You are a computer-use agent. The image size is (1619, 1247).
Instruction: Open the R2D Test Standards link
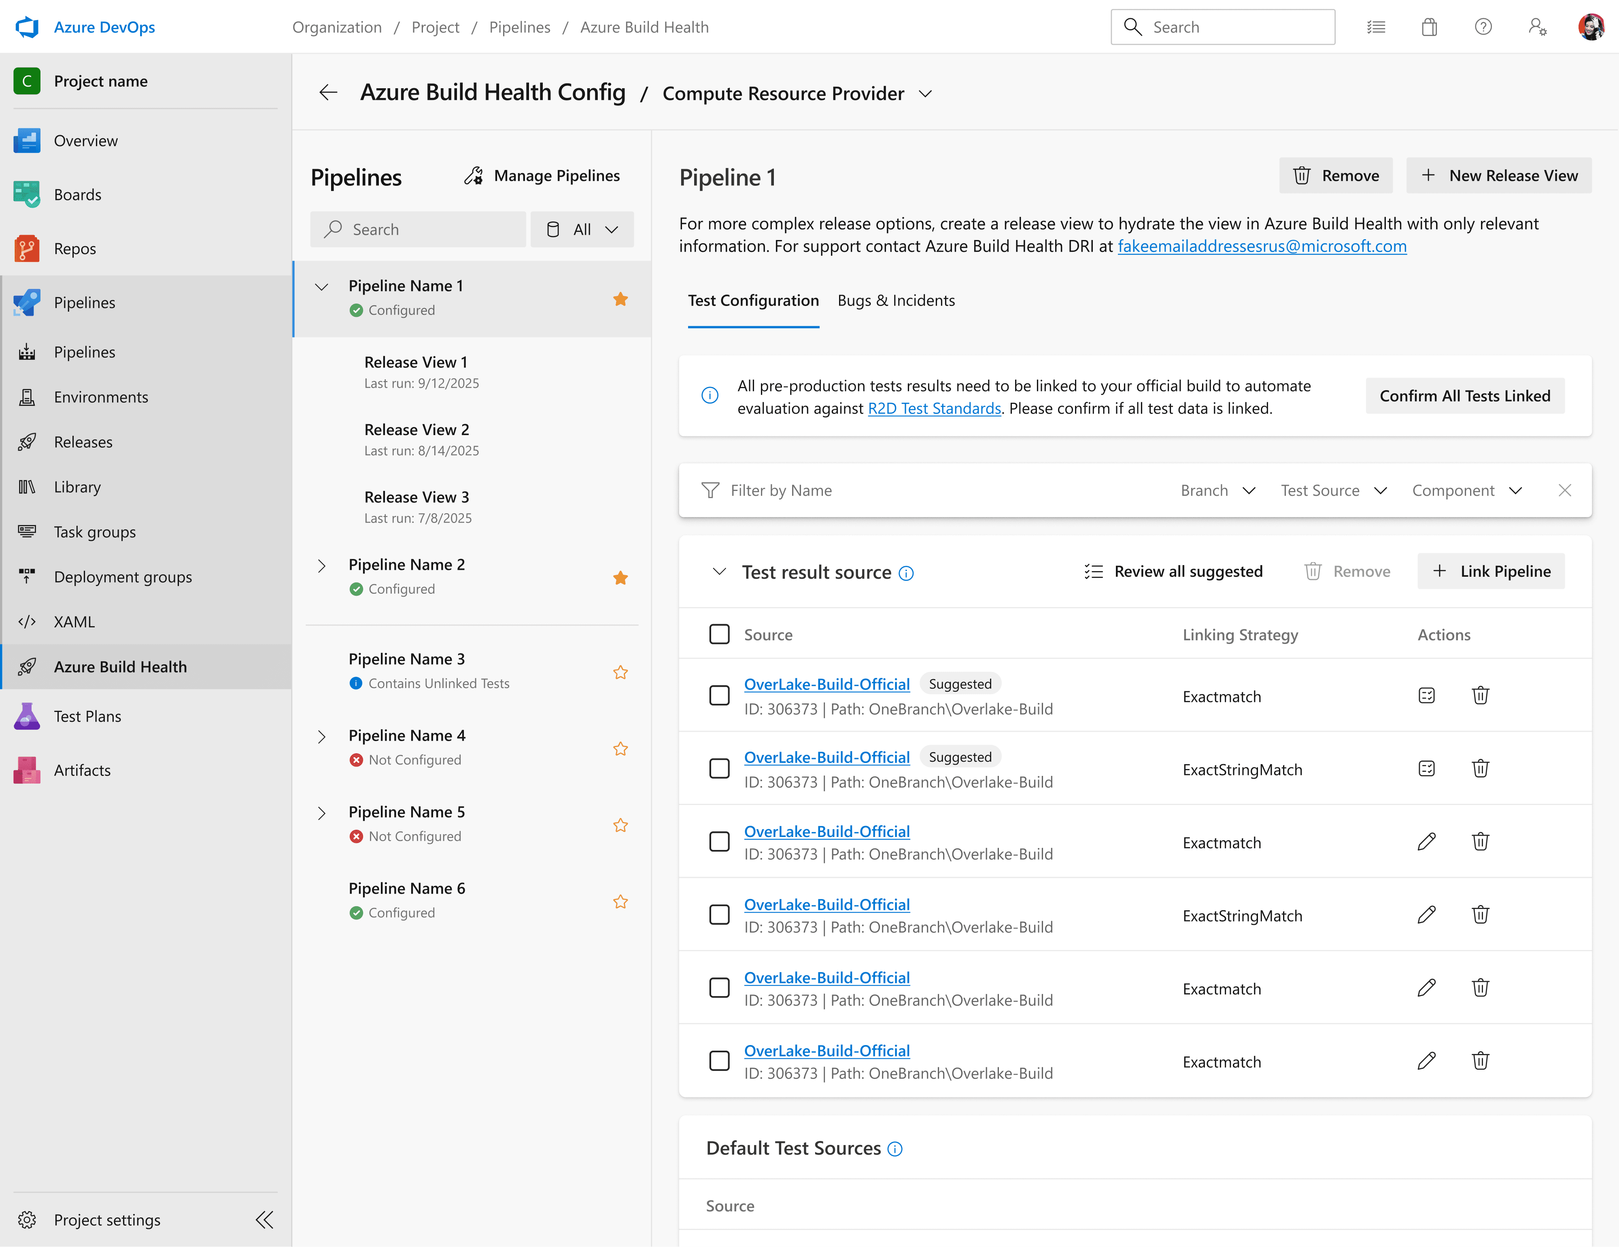tap(934, 408)
